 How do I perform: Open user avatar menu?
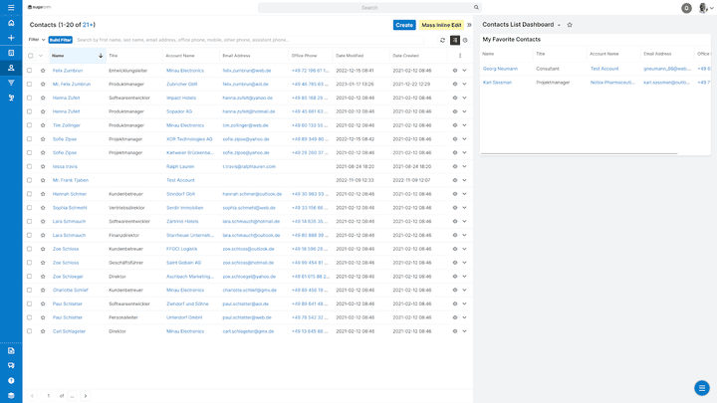point(706,8)
